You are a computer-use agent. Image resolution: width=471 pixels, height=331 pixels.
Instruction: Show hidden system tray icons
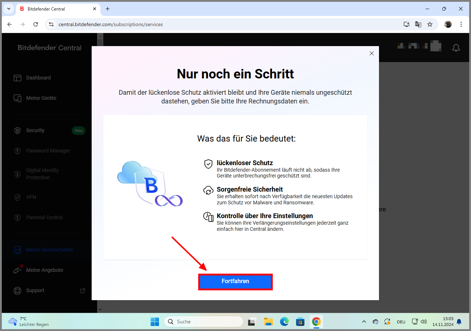pyautogui.click(x=364, y=322)
